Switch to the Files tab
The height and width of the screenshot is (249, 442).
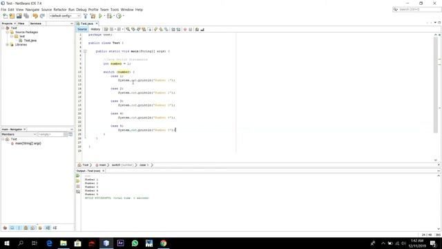[21, 24]
